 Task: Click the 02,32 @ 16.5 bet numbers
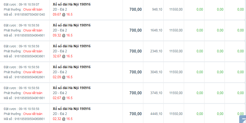point(63,119)
